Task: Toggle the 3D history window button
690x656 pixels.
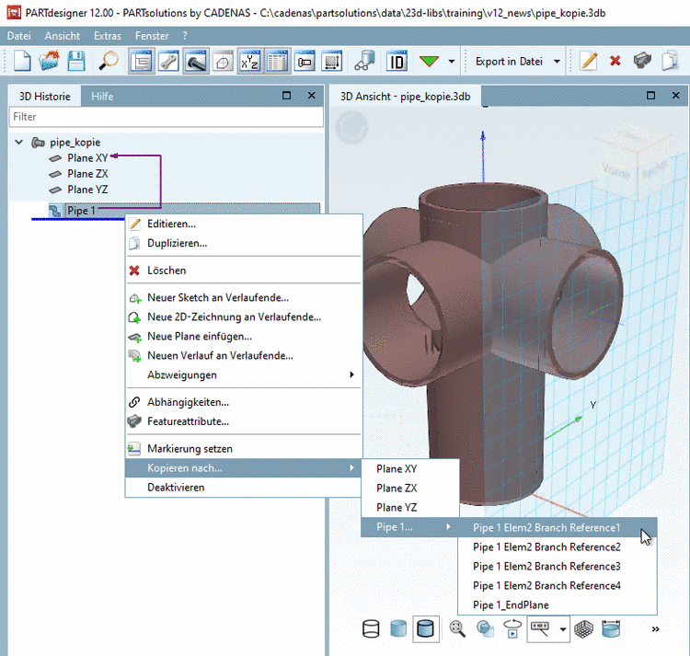Action: coord(142,61)
